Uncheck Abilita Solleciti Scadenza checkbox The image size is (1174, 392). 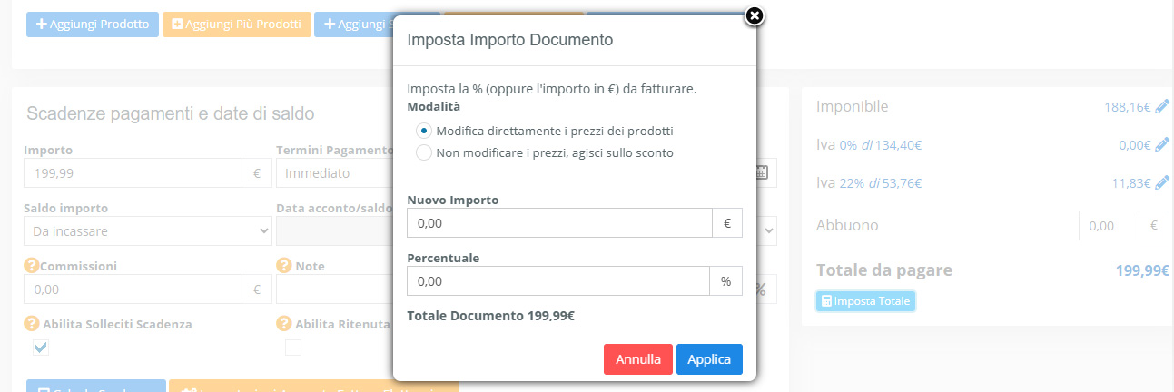[40, 348]
